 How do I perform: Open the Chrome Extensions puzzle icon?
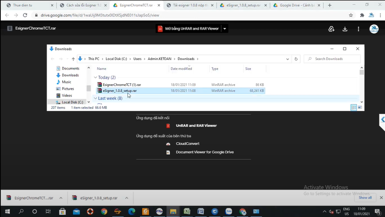tap(362, 15)
